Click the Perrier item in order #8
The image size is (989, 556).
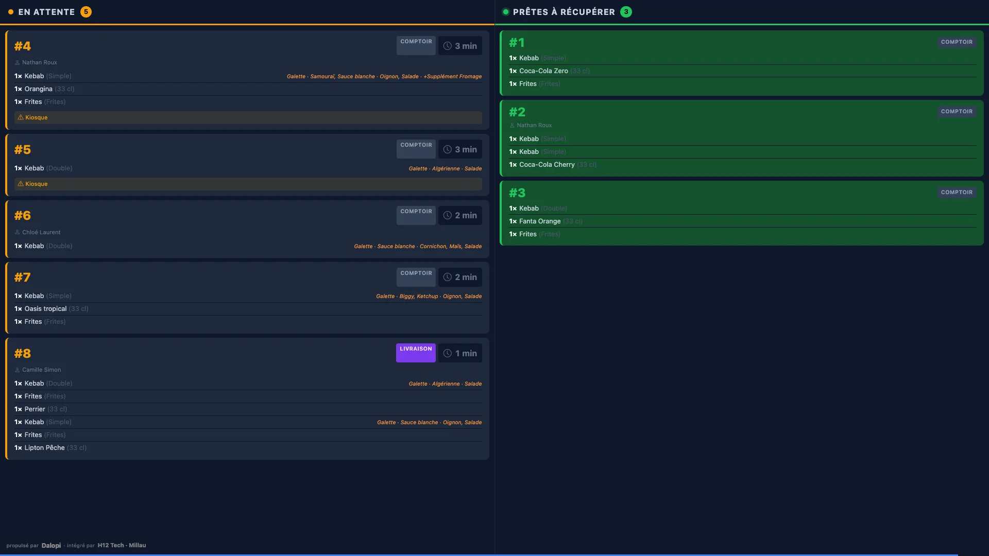248,409
